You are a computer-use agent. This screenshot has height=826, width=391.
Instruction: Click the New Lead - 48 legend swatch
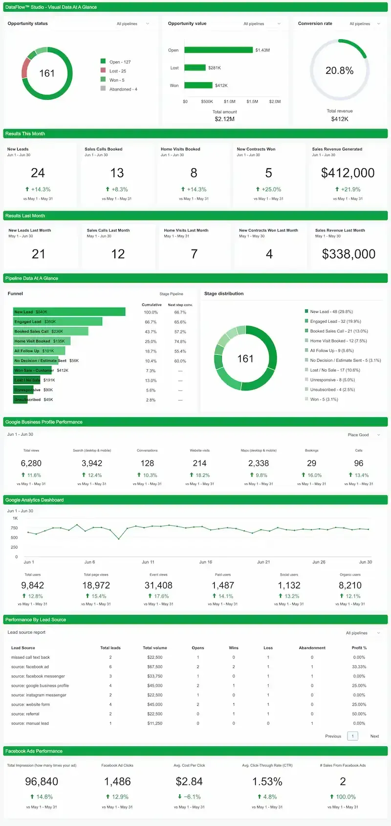pyautogui.click(x=306, y=311)
